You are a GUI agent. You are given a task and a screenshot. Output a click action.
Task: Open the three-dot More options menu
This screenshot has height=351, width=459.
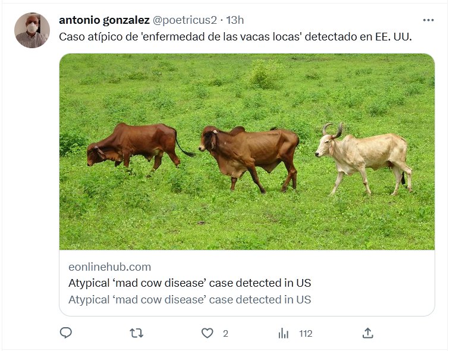point(428,20)
